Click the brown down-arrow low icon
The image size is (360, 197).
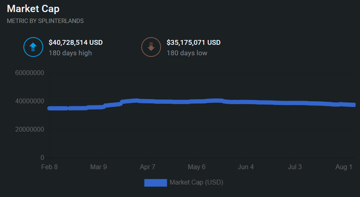click(x=151, y=47)
